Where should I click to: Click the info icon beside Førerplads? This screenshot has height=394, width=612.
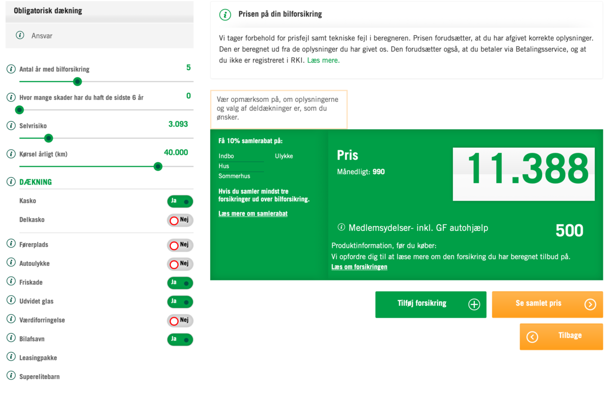click(11, 244)
